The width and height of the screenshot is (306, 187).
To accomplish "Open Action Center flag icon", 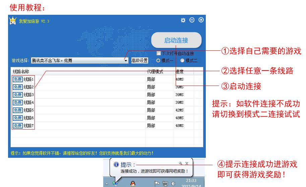I will (x=157, y=184).
